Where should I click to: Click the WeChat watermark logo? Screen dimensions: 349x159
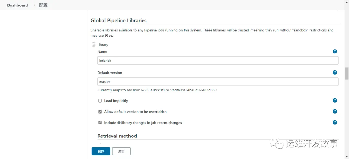[x=277, y=144]
